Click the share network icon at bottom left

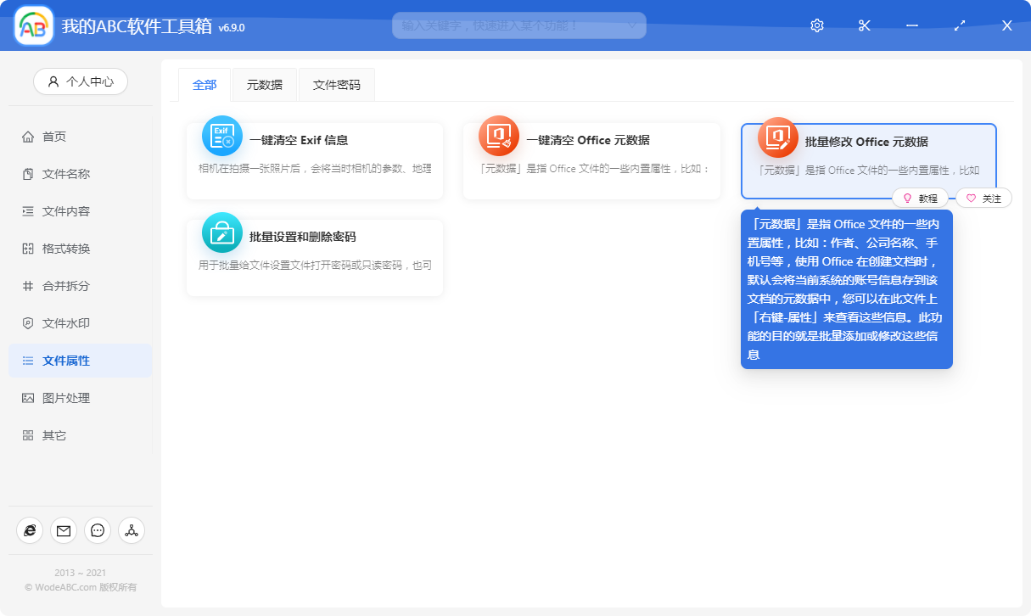[132, 529]
